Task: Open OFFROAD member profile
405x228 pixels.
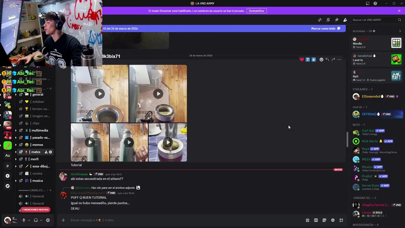Action: (x=377, y=114)
